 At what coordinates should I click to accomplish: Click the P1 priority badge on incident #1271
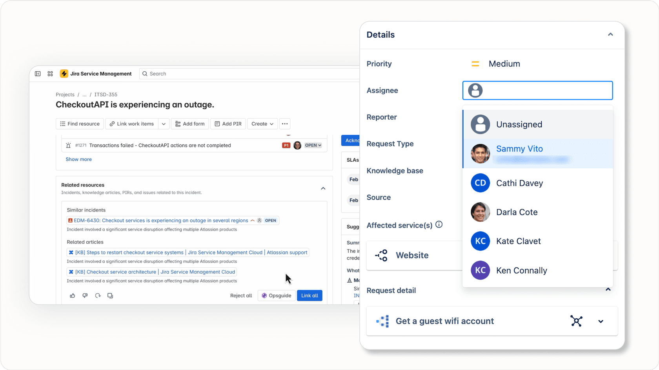coord(286,145)
